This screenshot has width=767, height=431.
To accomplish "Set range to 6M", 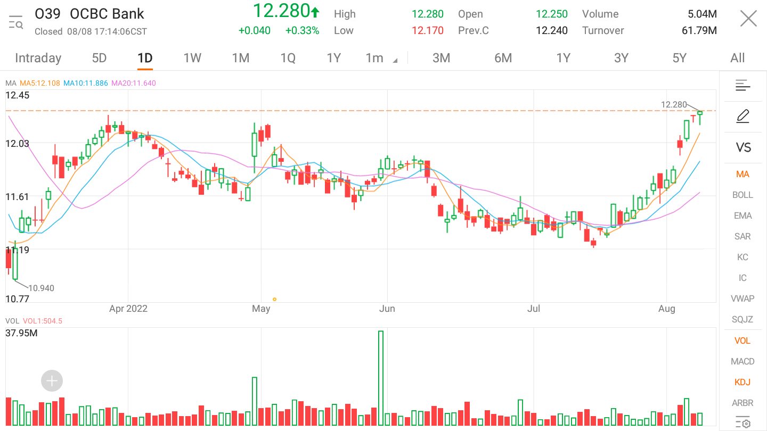I will [x=503, y=58].
